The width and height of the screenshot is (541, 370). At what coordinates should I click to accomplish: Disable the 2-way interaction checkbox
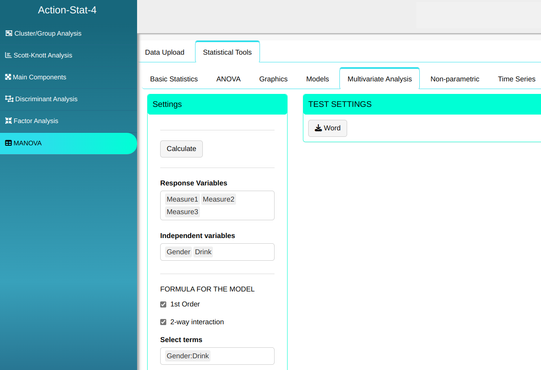163,322
